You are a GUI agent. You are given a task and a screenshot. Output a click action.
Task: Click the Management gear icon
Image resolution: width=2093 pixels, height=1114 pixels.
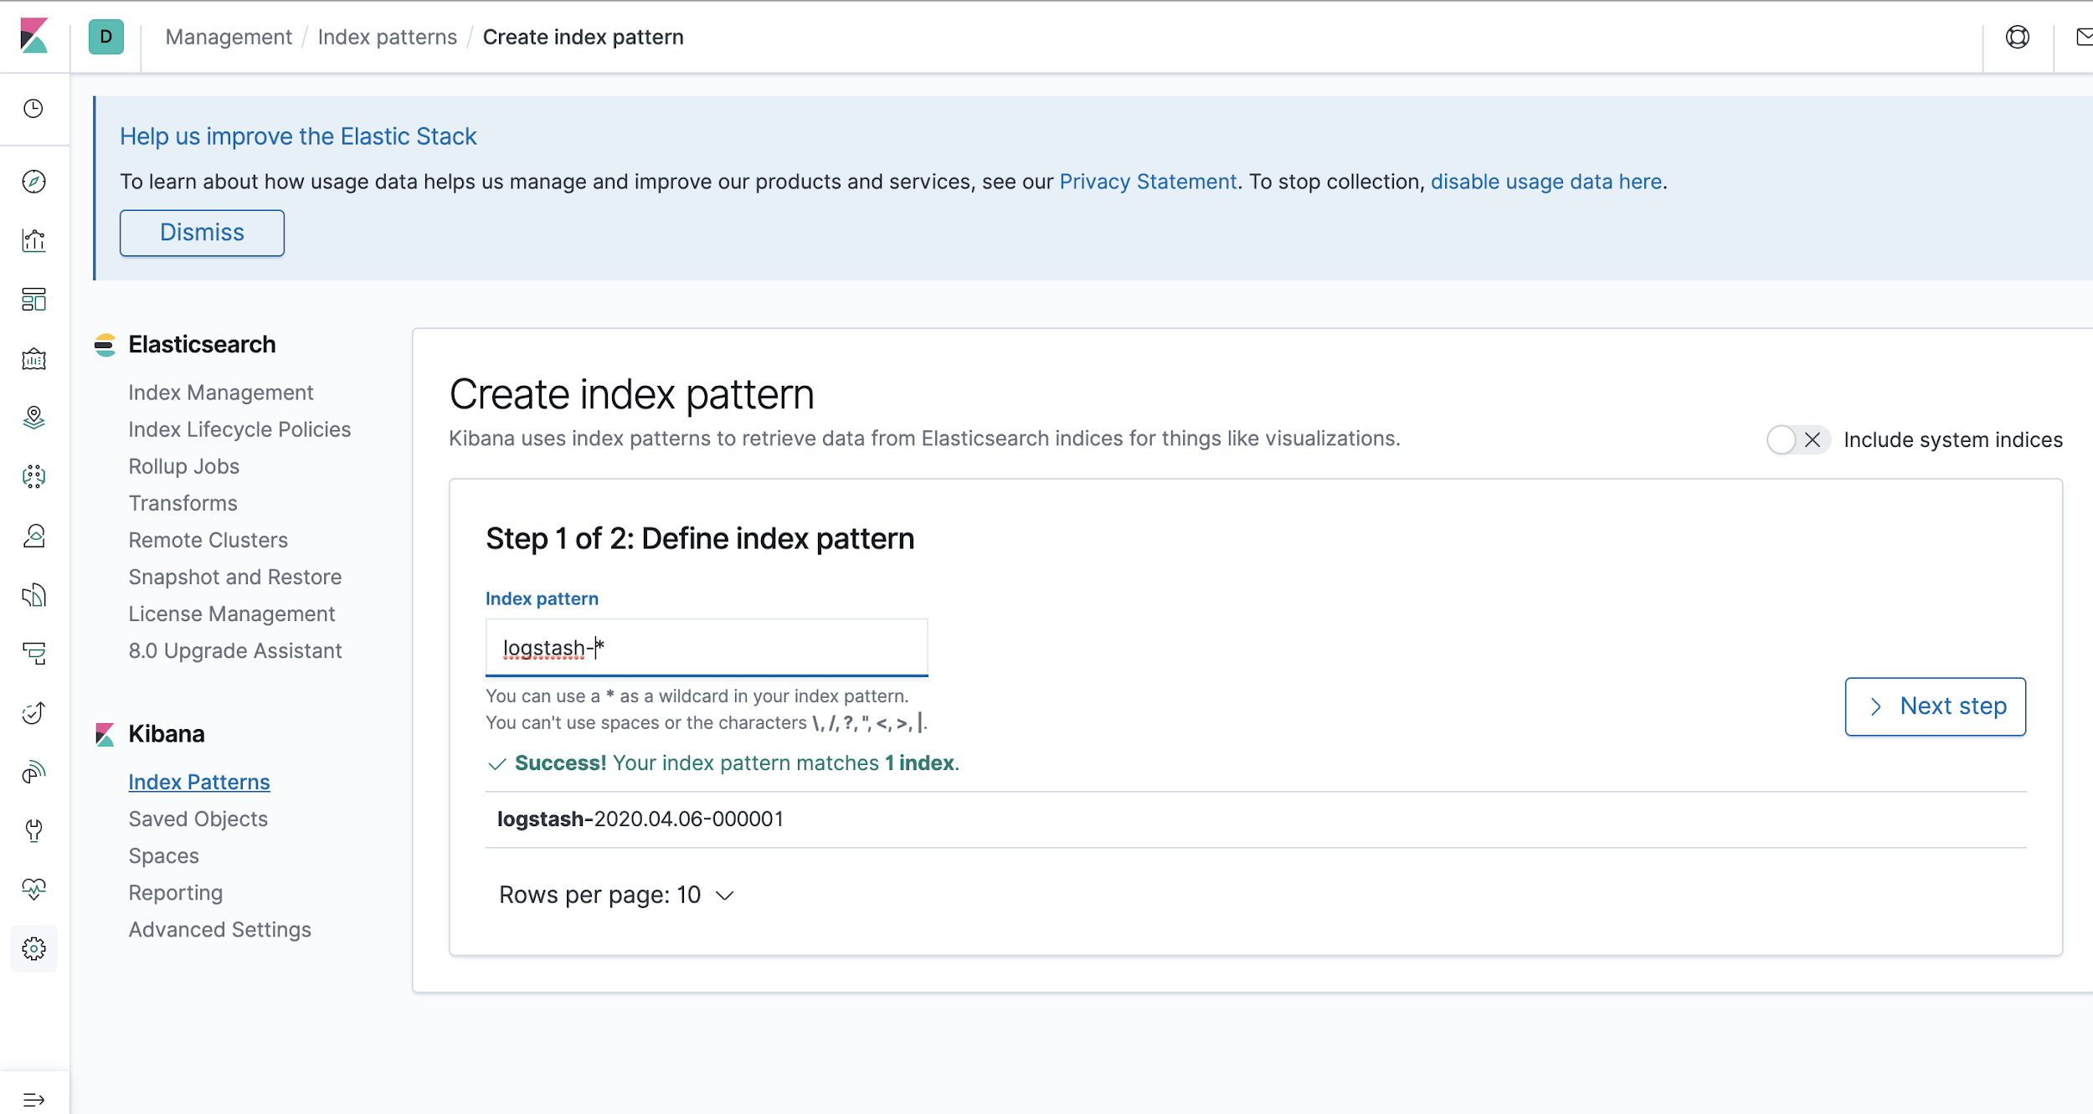33,948
